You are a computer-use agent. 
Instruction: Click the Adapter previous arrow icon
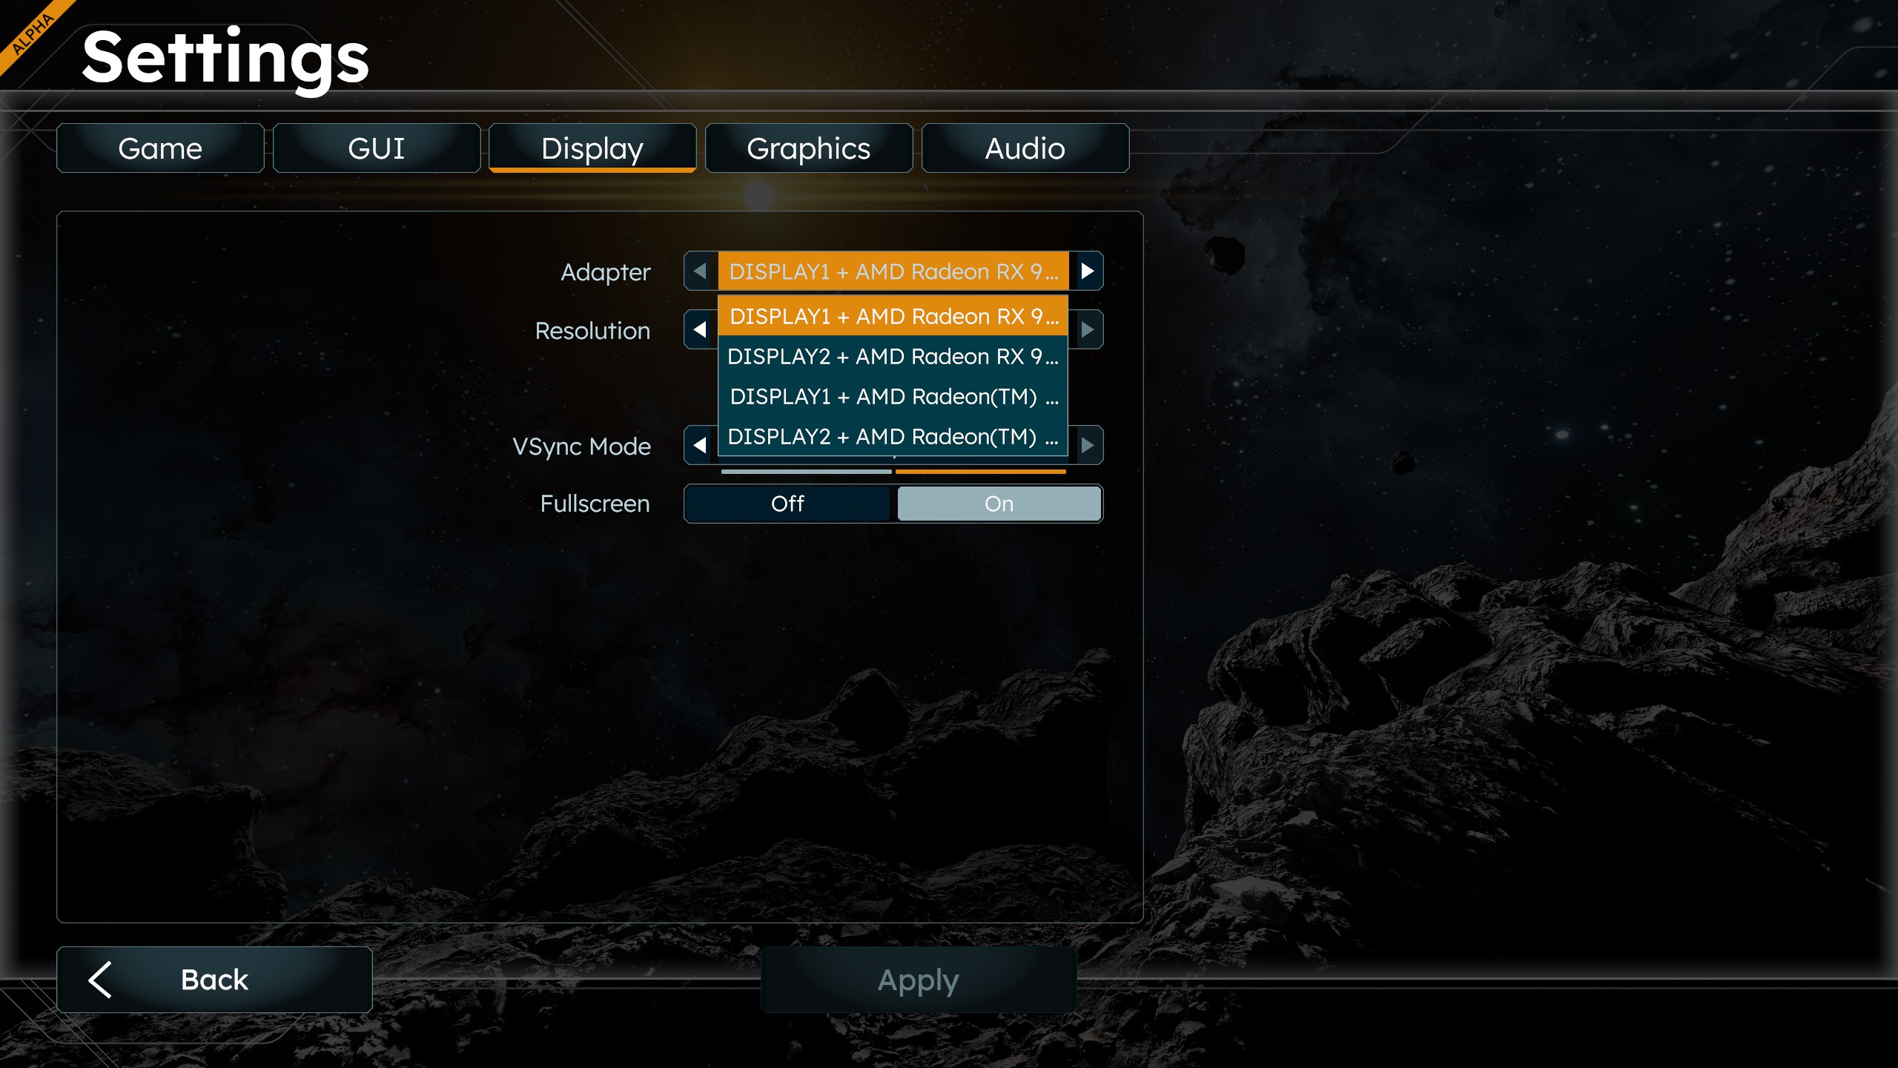700,271
